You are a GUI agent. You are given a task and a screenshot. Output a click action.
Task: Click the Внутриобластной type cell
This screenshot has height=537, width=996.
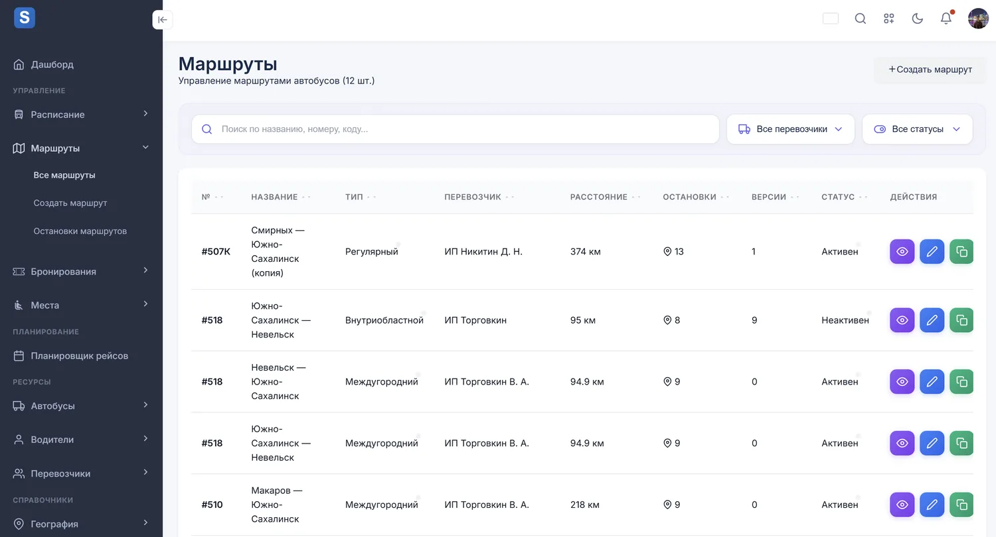[384, 320]
